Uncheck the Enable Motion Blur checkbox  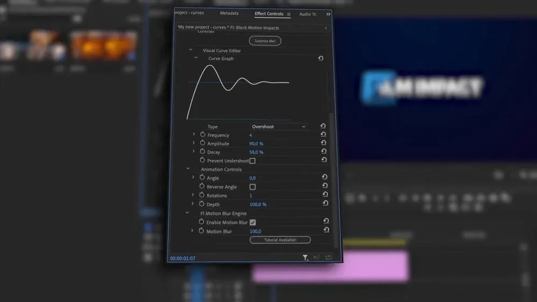point(253,222)
